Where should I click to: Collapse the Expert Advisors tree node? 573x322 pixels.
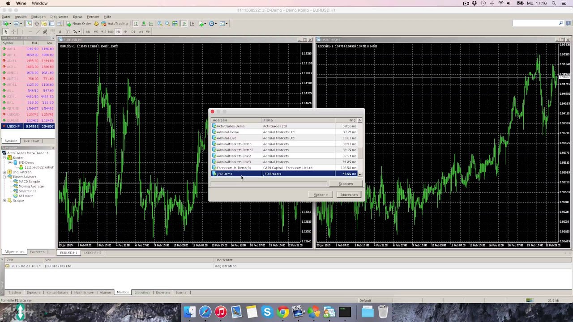point(4,177)
